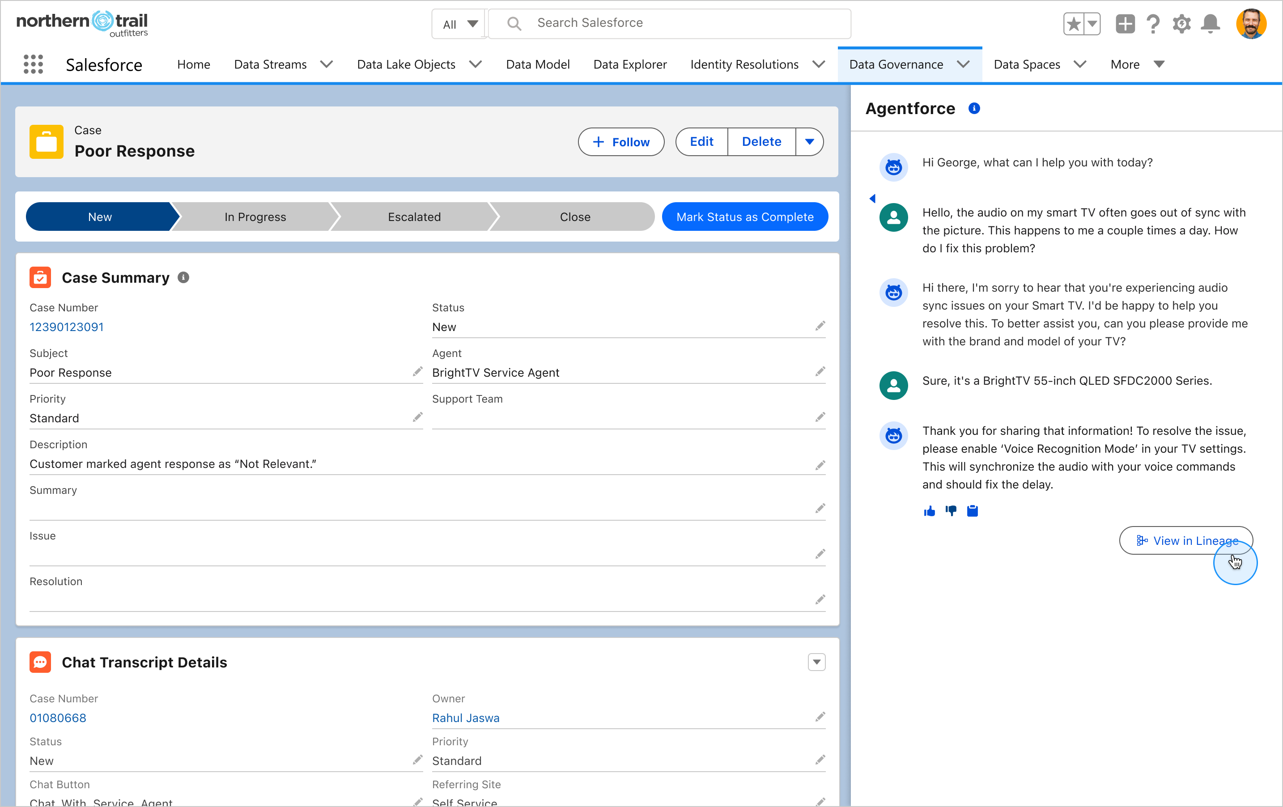
Task: Collapse the Agentforce panel arrow
Action: click(x=872, y=199)
